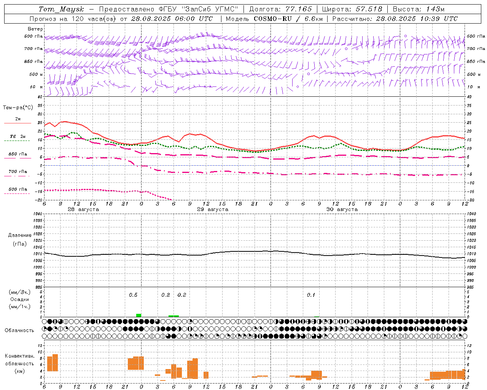Viewport: 487px width, 390px height.
Task: Click the 'Облачность' cloud cover label
Action: [x=19, y=331]
